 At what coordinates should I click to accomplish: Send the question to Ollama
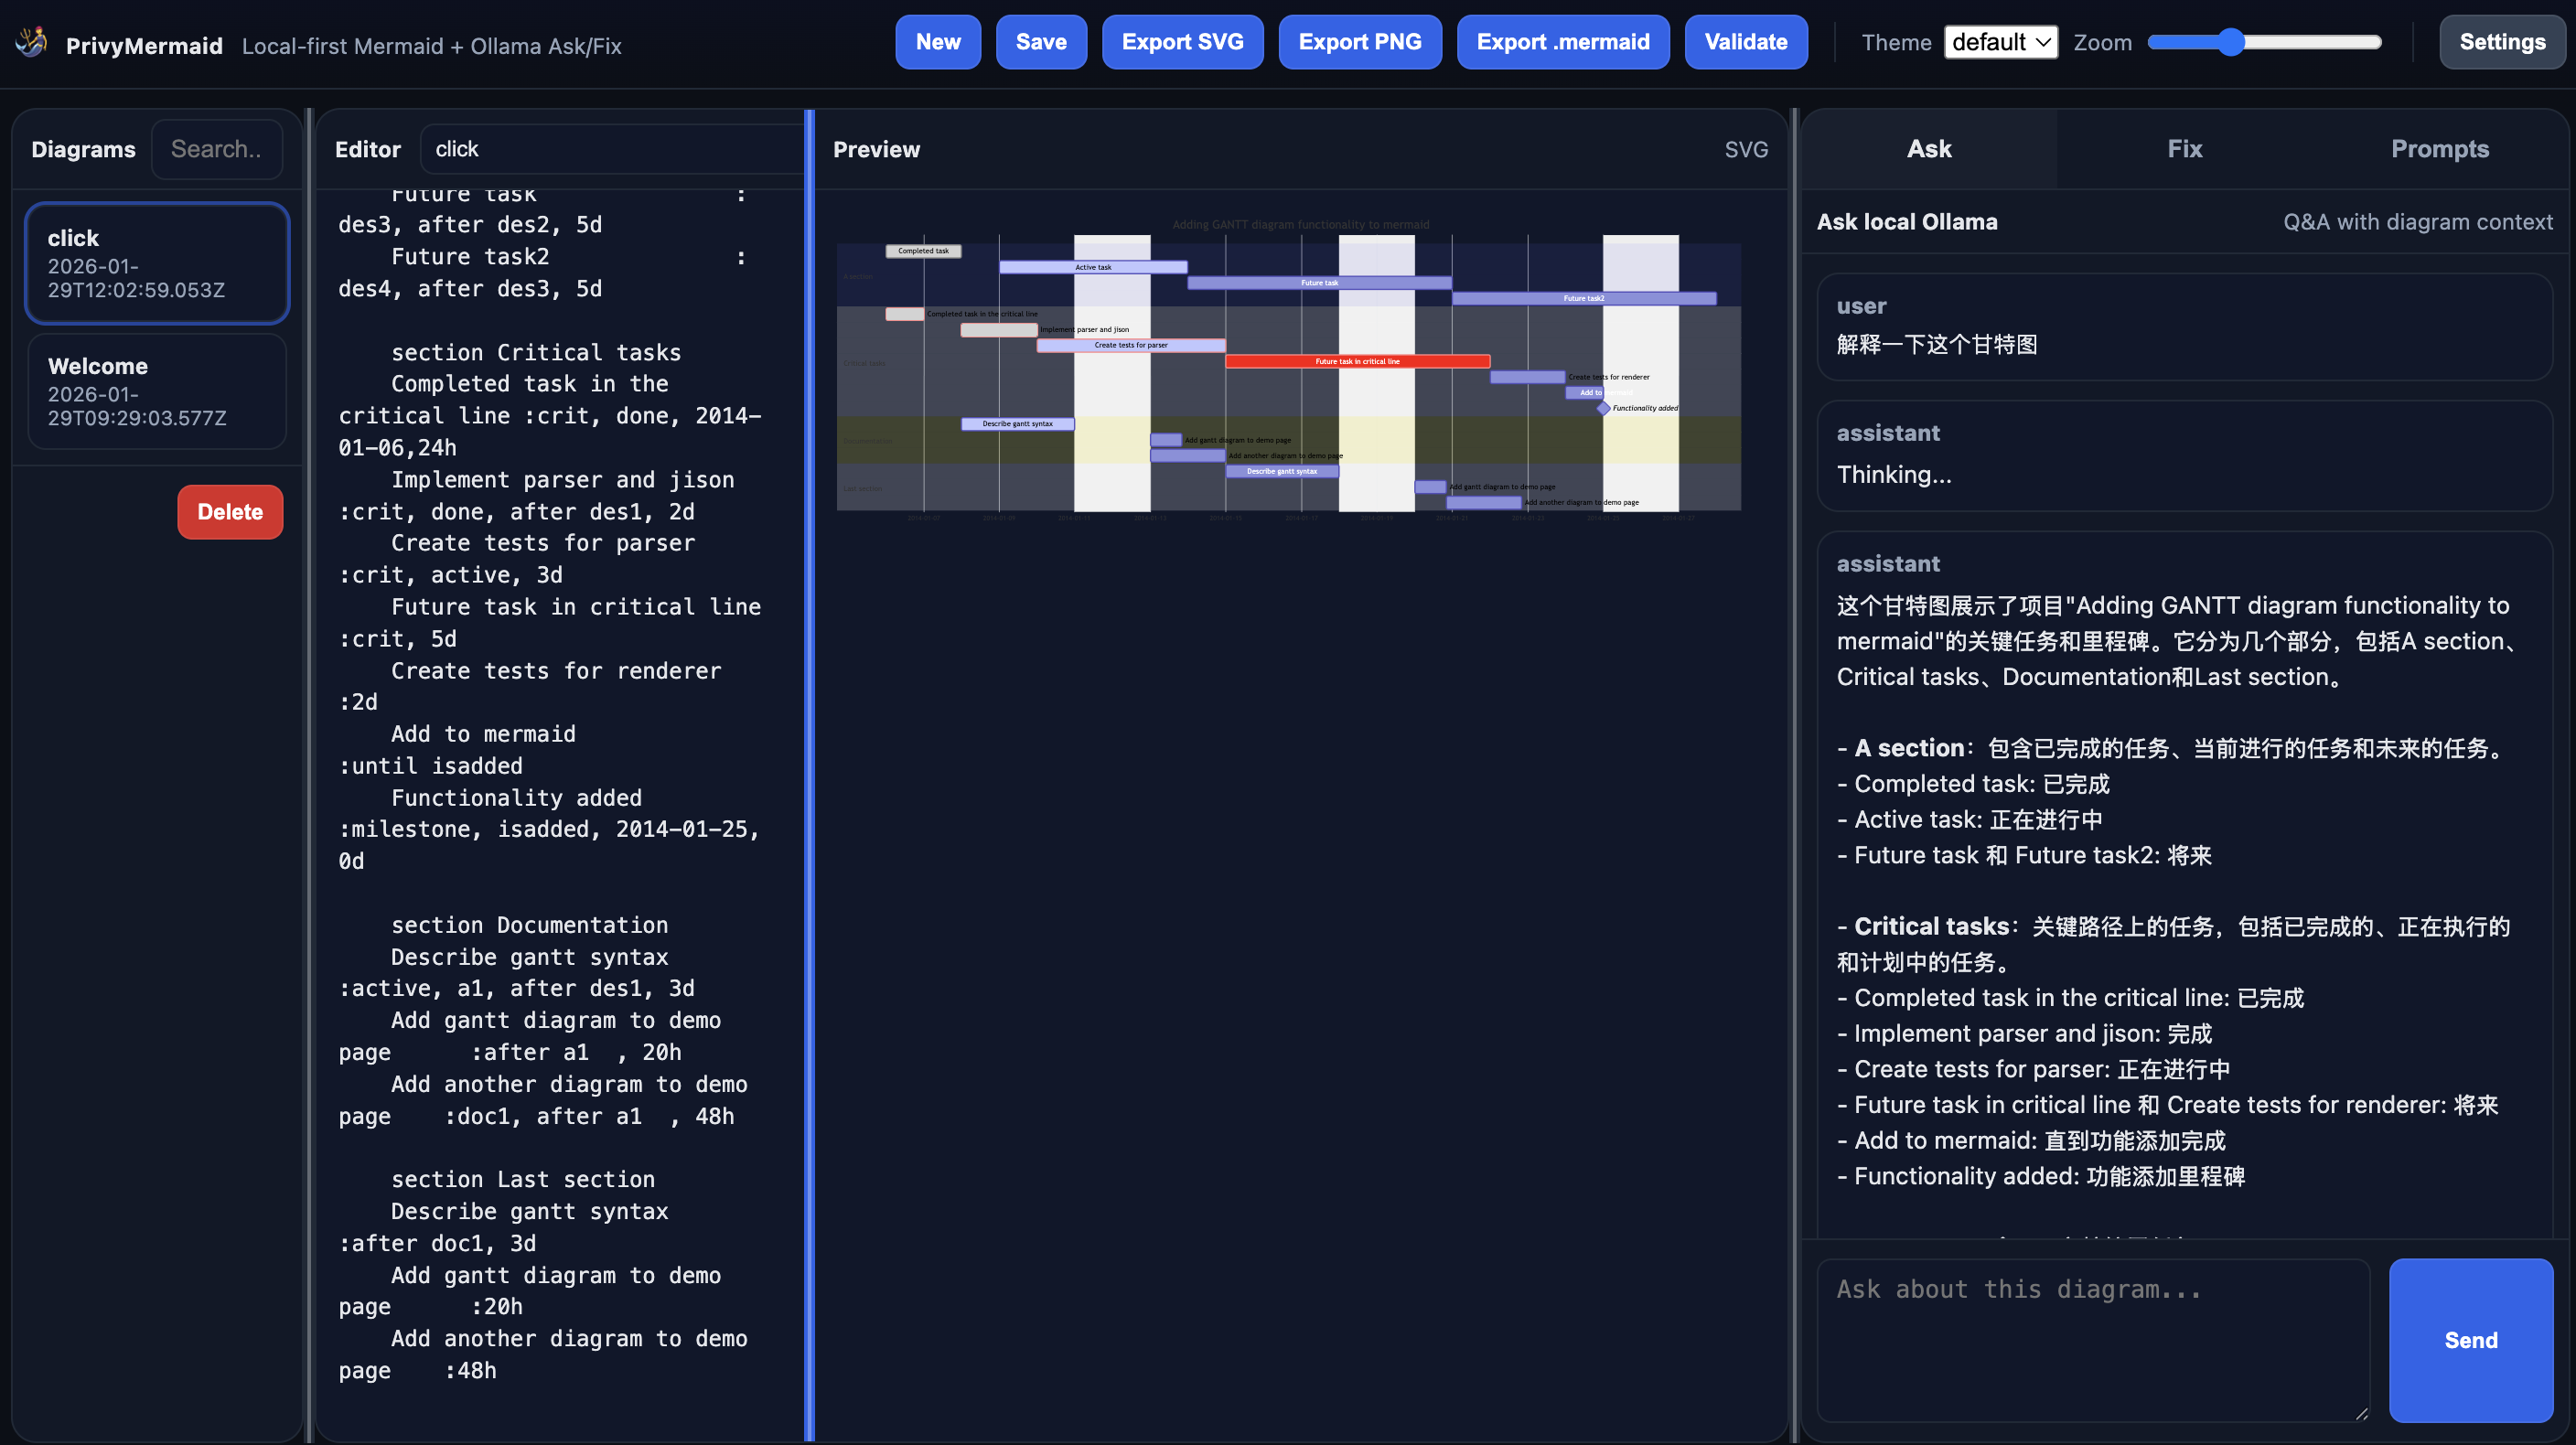click(2470, 1340)
